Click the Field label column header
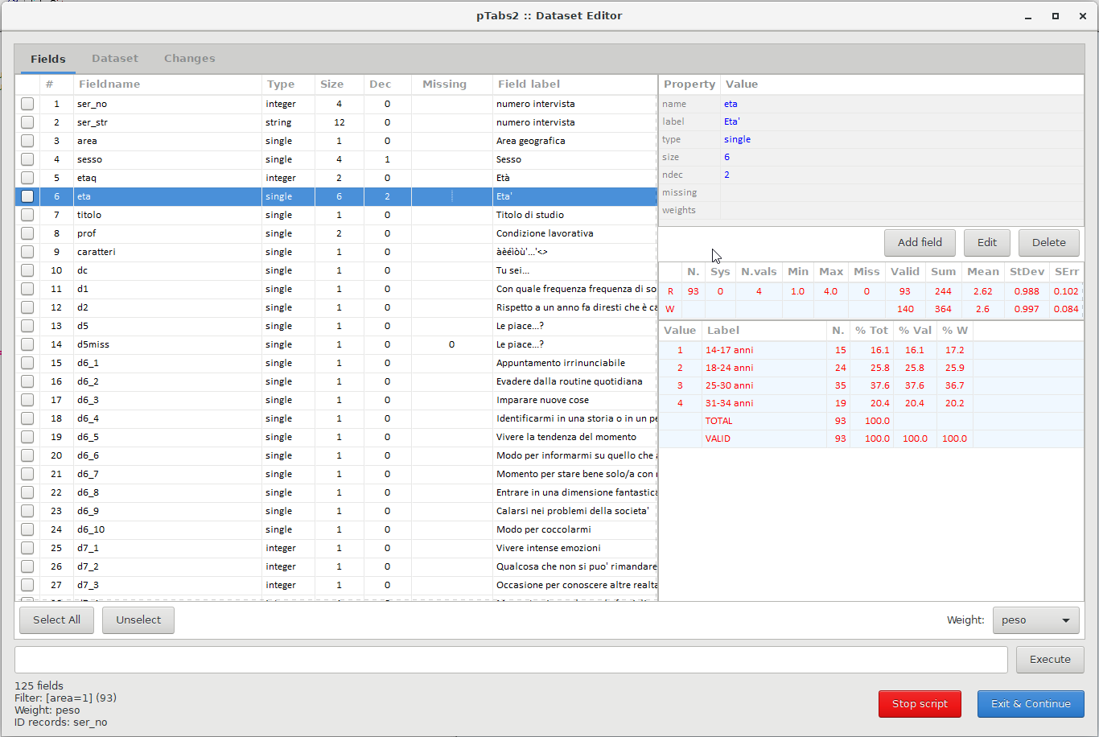This screenshot has width=1099, height=737. click(x=575, y=84)
